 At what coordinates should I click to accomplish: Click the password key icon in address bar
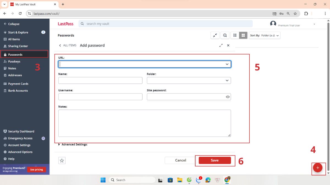click(x=281, y=13)
